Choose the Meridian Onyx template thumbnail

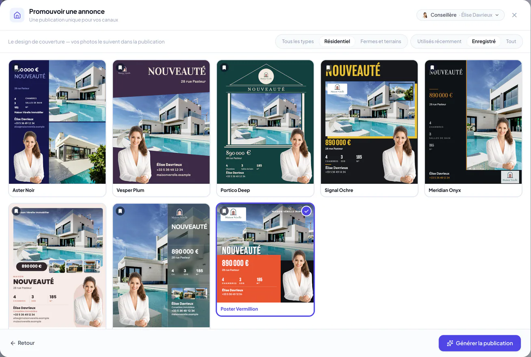(473, 122)
